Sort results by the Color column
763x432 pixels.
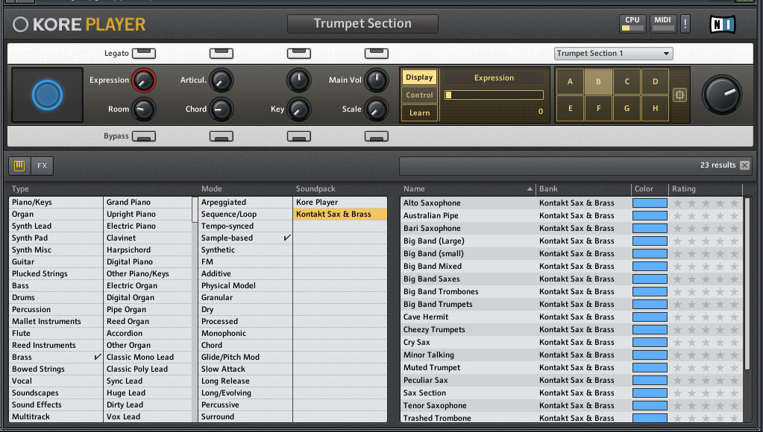(x=650, y=189)
